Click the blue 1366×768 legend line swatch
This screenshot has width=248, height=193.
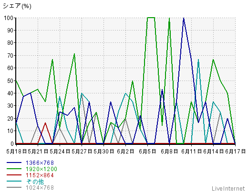point(14,163)
